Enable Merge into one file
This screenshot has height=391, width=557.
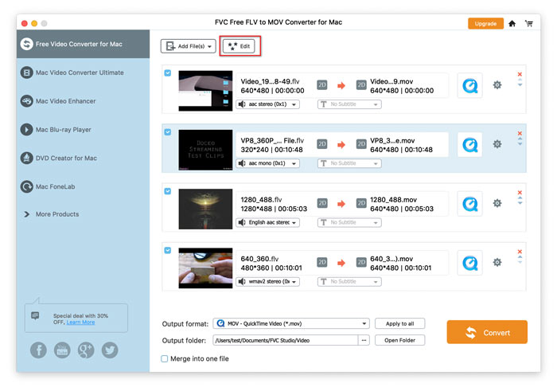point(165,358)
